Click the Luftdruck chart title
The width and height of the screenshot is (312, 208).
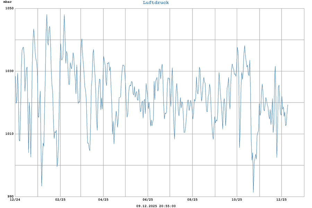156,3
